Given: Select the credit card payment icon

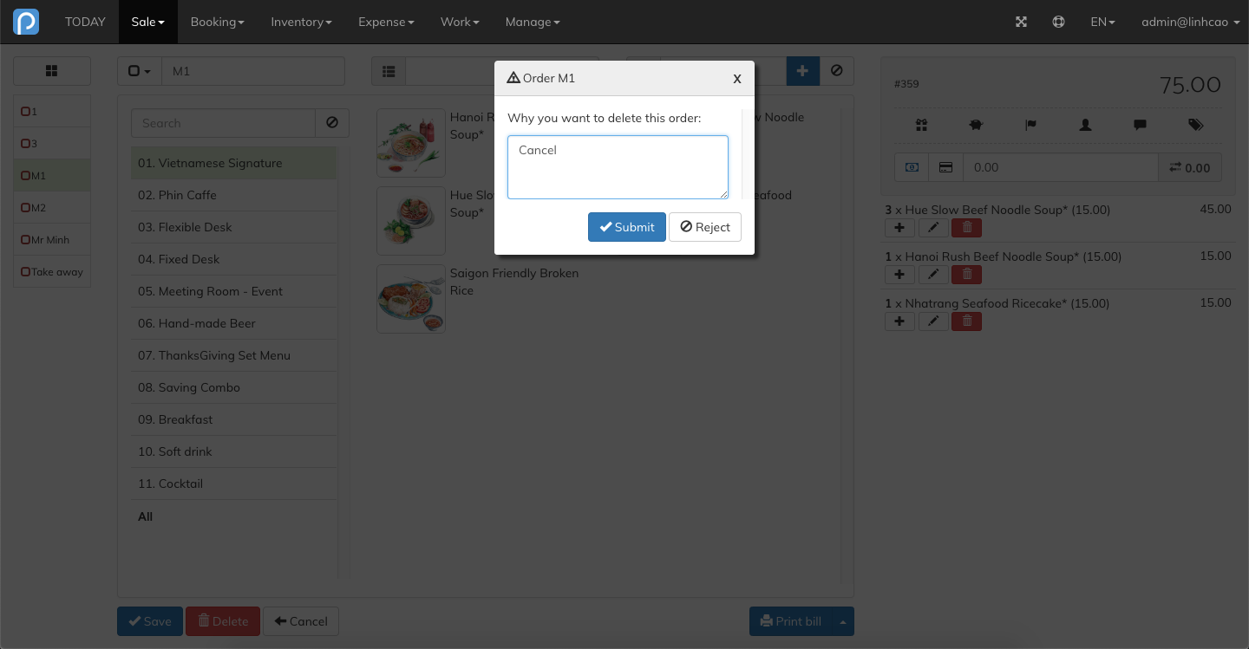Looking at the screenshot, I should click(945, 167).
